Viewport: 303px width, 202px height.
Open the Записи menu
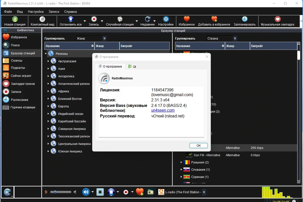point(54,12)
